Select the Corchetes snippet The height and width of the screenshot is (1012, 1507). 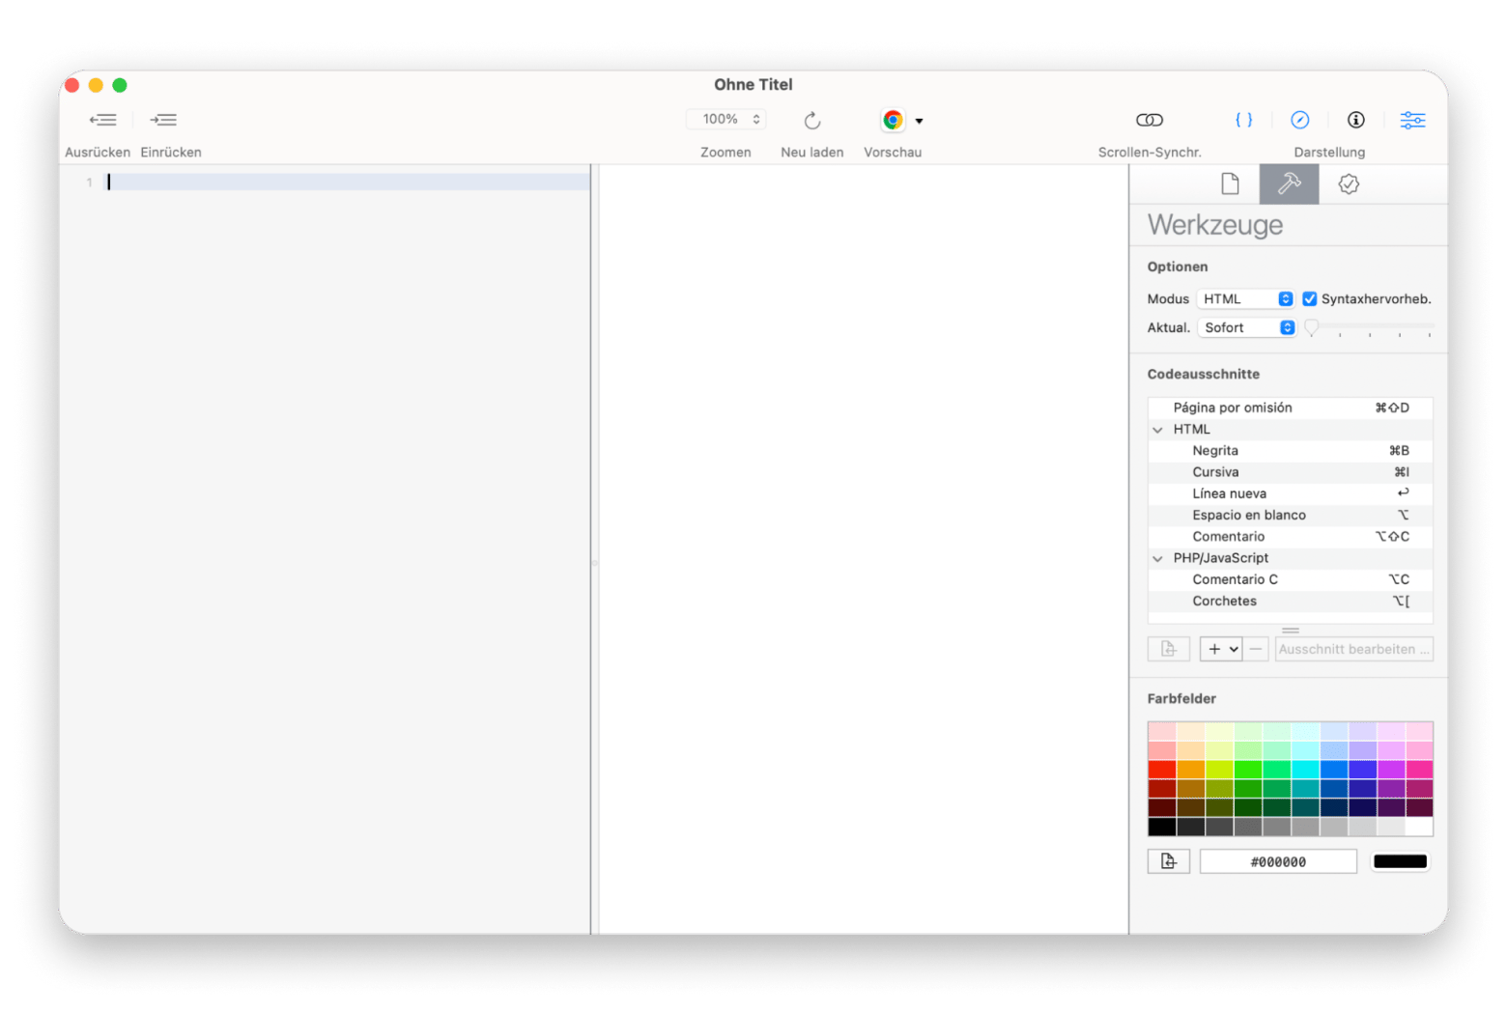click(x=1291, y=601)
